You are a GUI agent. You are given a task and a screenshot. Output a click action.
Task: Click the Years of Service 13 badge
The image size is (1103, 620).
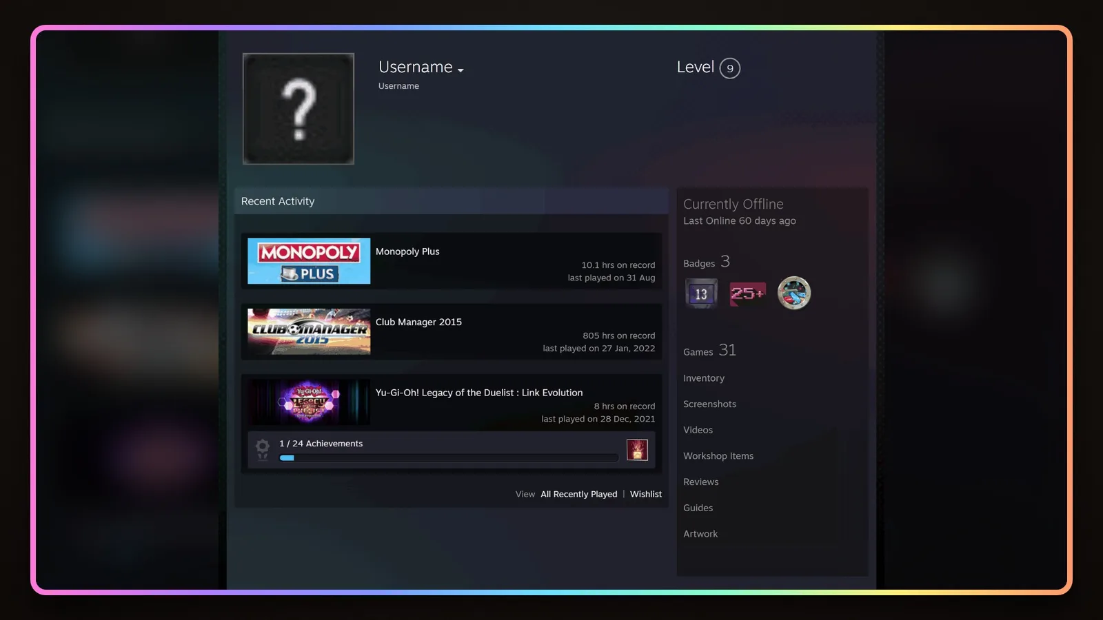(x=701, y=293)
